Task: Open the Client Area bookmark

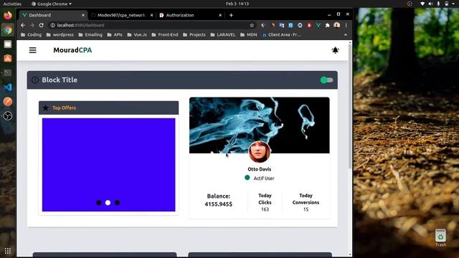Action: pyautogui.click(x=282, y=35)
